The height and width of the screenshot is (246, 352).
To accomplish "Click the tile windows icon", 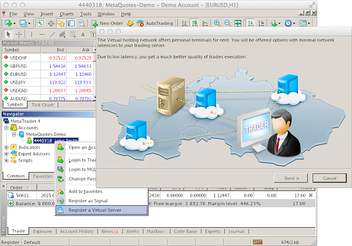I will 238,23.
